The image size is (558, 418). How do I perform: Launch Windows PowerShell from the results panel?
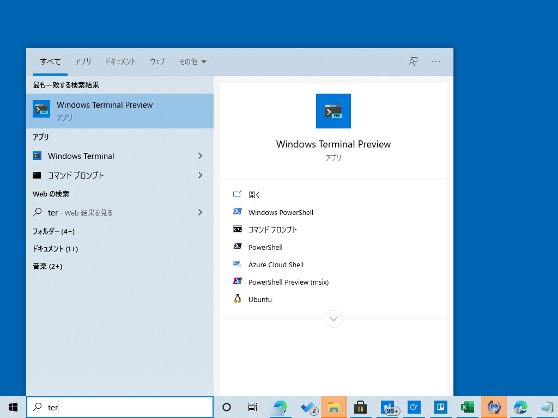click(x=281, y=212)
